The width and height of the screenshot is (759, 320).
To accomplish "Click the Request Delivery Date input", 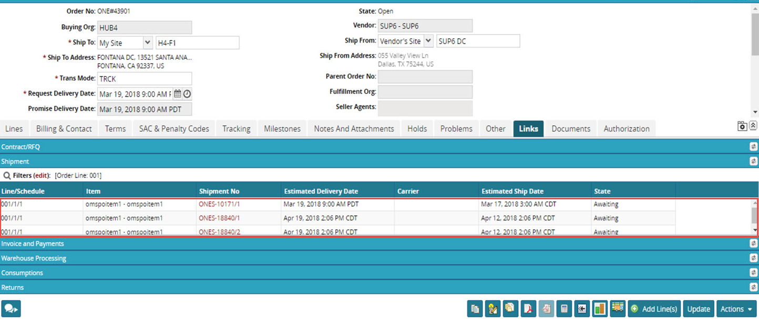I will (135, 94).
